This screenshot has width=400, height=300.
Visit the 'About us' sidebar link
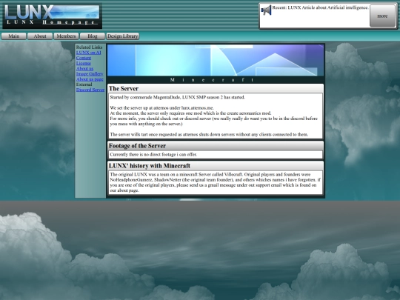[x=84, y=69]
